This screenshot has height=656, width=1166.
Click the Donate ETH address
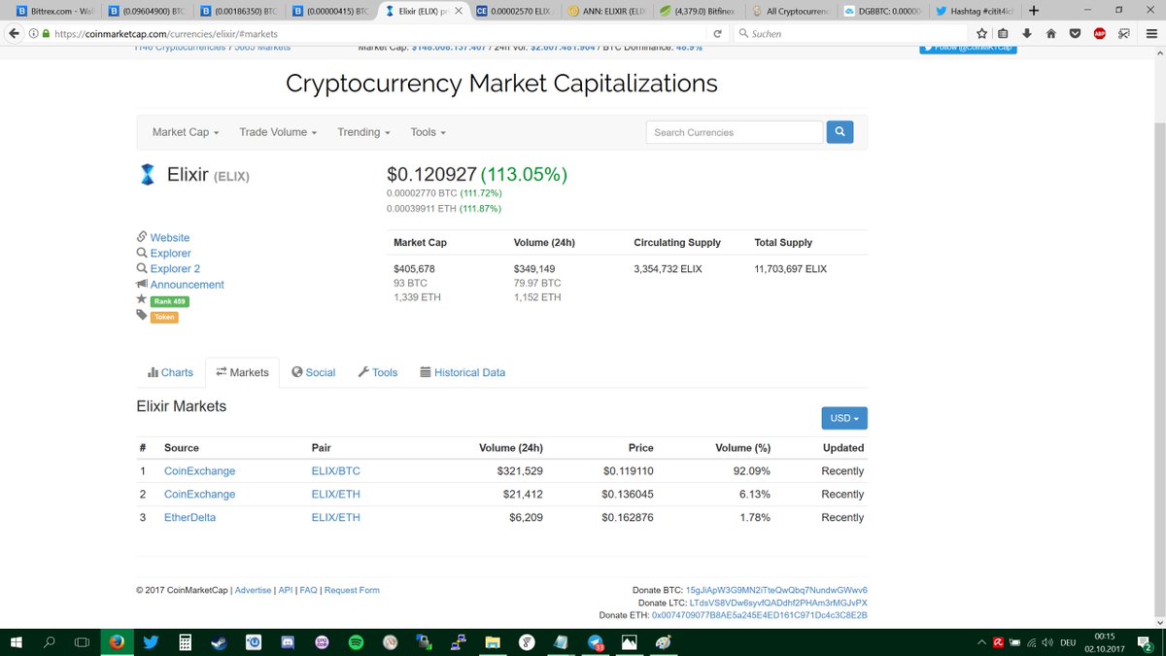pos(760,615)
